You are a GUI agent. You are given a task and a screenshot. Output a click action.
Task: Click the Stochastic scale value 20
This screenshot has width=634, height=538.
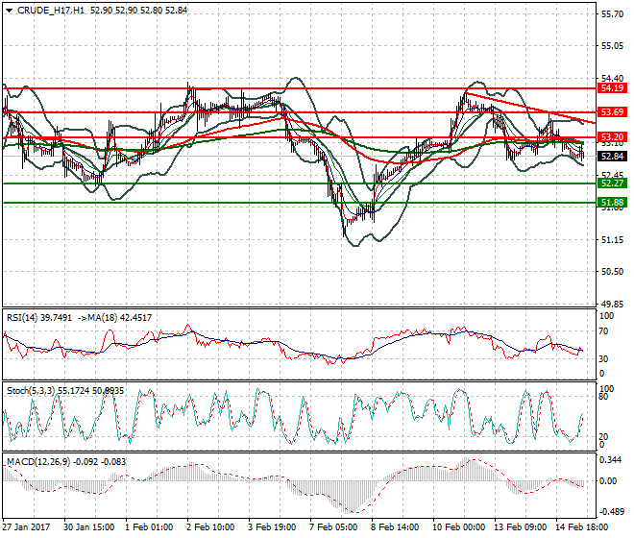(x=603, y=437)
